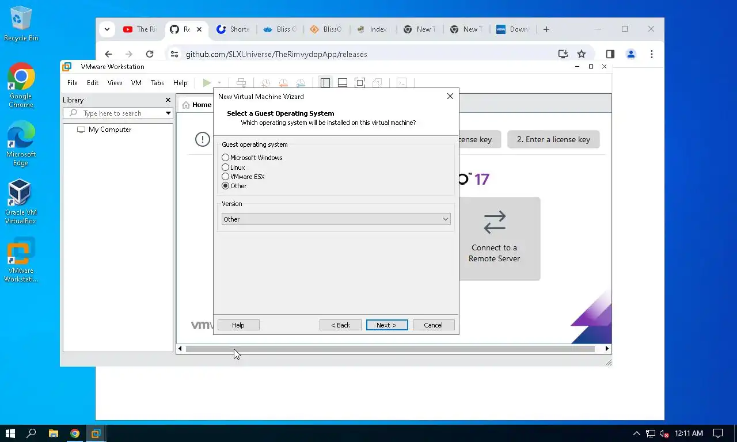Expand the Library search dropdown arrow
The width and height of the screenshot is (737, 442).
[168, 113]
